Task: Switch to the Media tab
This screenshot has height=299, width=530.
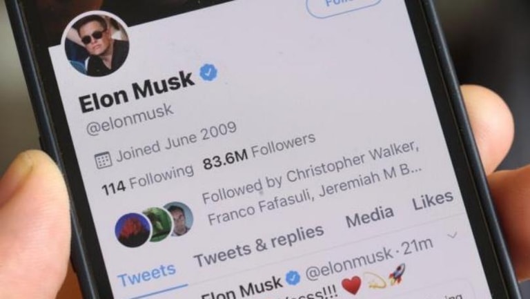Action: (x=370, y=216)
